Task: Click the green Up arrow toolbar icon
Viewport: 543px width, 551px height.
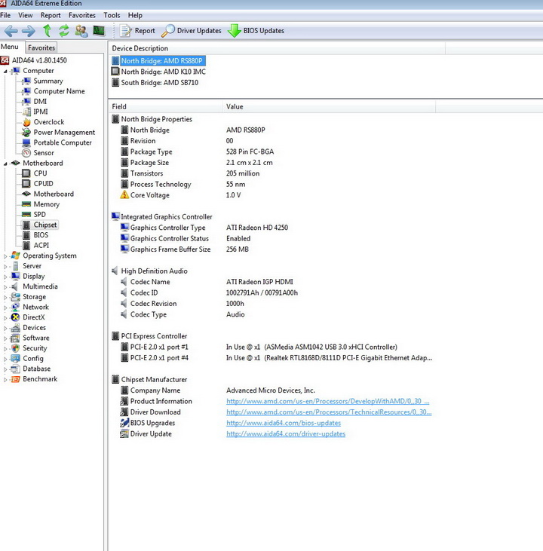Action: (47, 31)
